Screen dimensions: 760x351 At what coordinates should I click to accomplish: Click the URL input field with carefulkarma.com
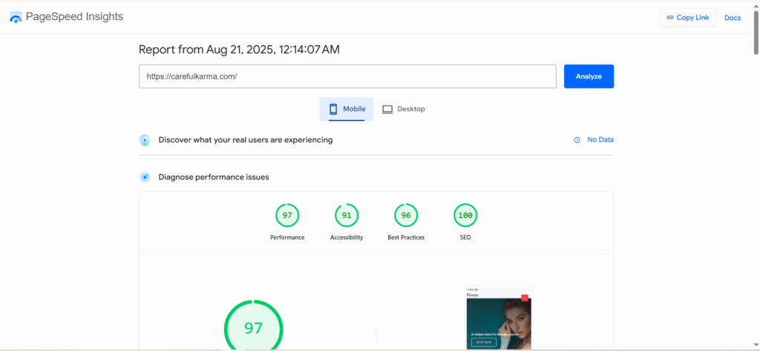[347, 76]
